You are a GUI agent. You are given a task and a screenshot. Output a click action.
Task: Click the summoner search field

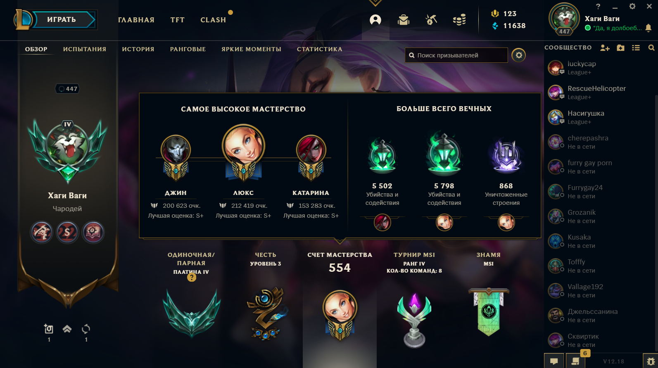tap(456, 55)
